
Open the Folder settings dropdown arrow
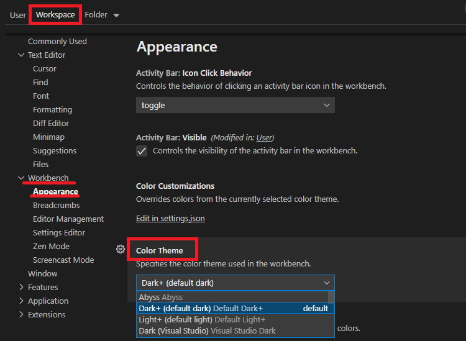[116, 15]
